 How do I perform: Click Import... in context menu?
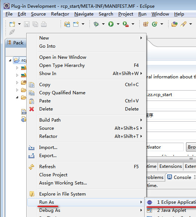point(92,148)
